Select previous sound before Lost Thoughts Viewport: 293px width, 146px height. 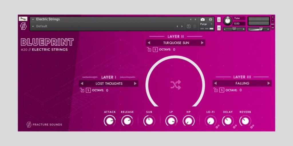82,84
